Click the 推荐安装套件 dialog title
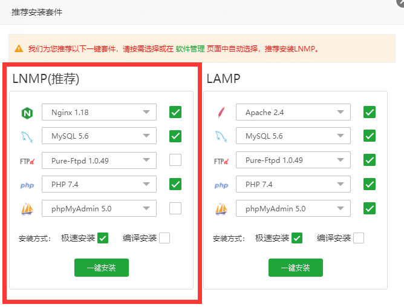 click(37, 12)
